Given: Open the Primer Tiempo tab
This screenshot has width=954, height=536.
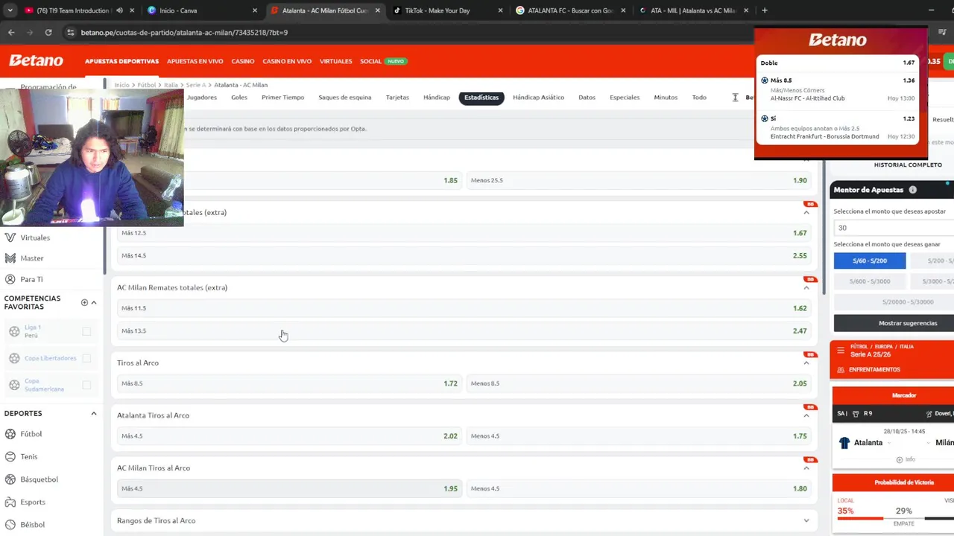Looking at the screenshot, I should 282,98.
